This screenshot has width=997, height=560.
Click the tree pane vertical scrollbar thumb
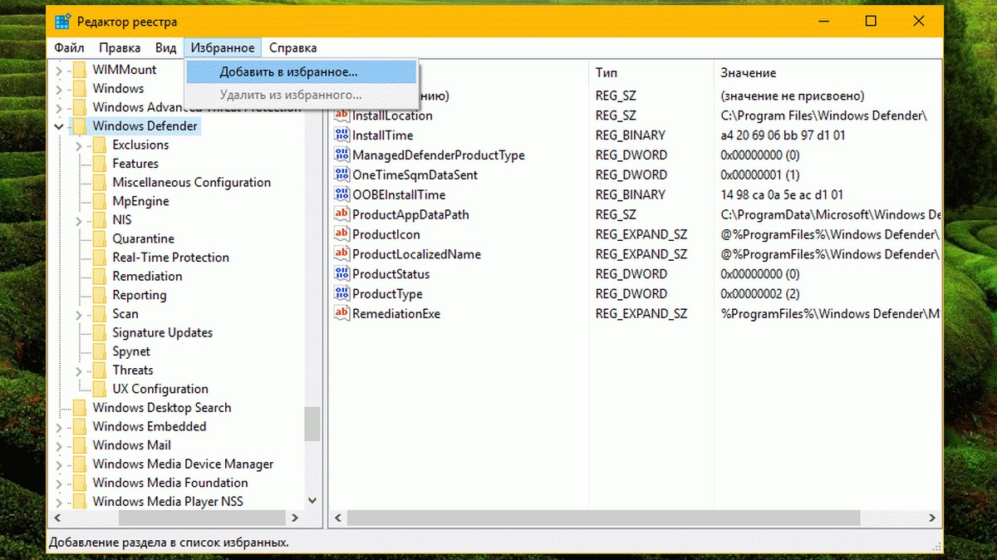coord(312,424)
